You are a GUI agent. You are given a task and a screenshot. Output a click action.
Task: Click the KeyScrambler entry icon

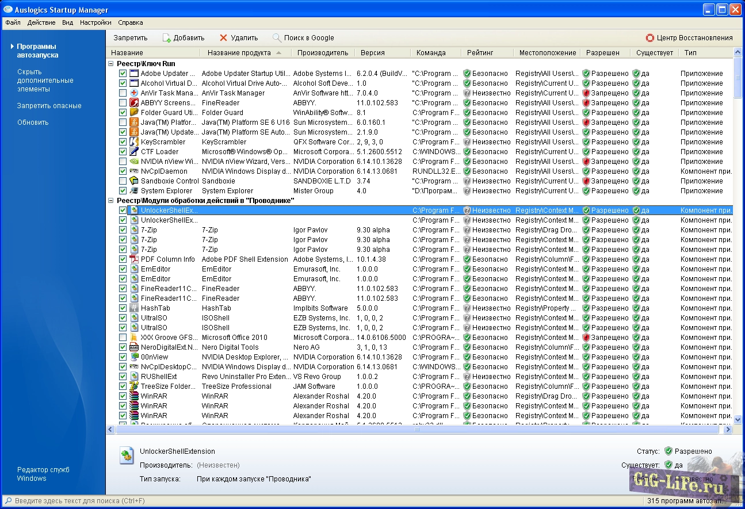(134, 142)
